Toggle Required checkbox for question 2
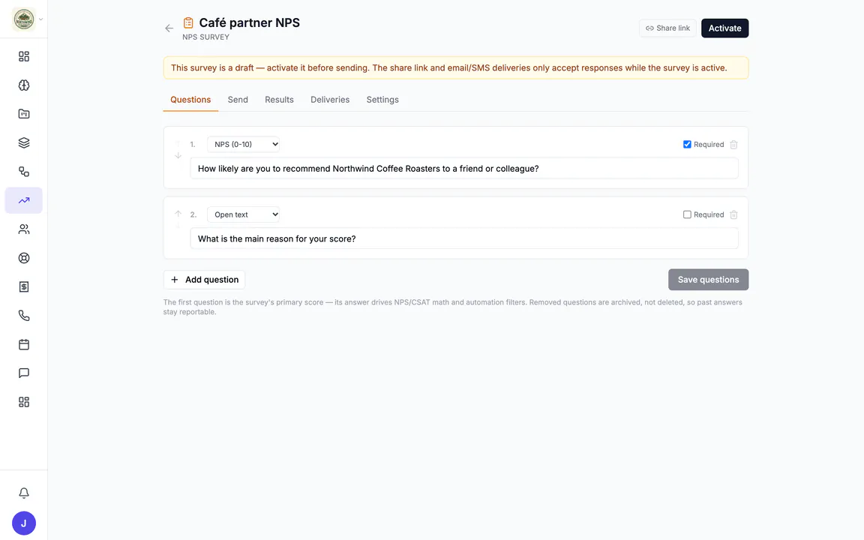This screenshot has height=540, width=864. 687,214
